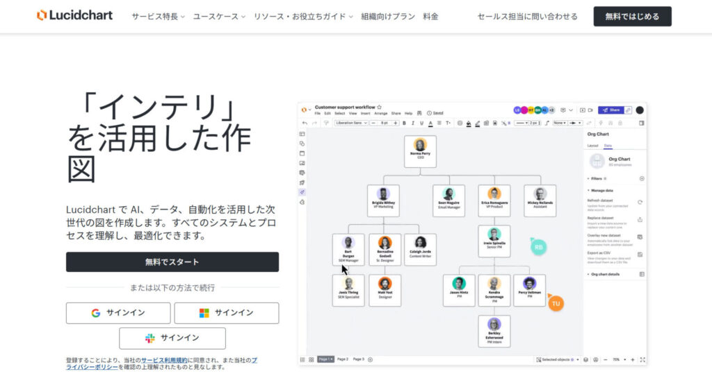
Task: Click the blue Share button in preview
Action: (610, 110)
